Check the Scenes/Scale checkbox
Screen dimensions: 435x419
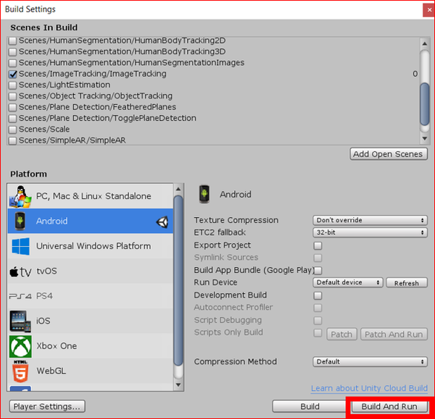(x=12, y=130)
